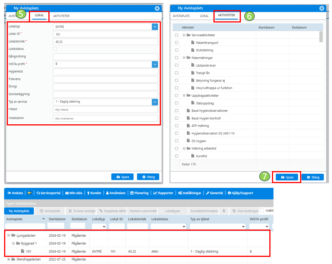Open the INSTA-profil dropdown in the form
Screen dimensions: 332x264
pyautogui.click(x=155, y=64)
